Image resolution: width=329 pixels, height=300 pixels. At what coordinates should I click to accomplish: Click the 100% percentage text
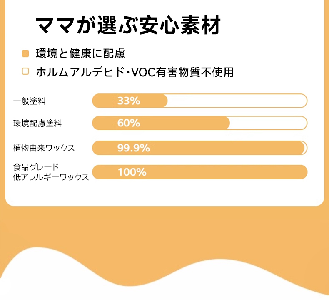click(132, 172)
